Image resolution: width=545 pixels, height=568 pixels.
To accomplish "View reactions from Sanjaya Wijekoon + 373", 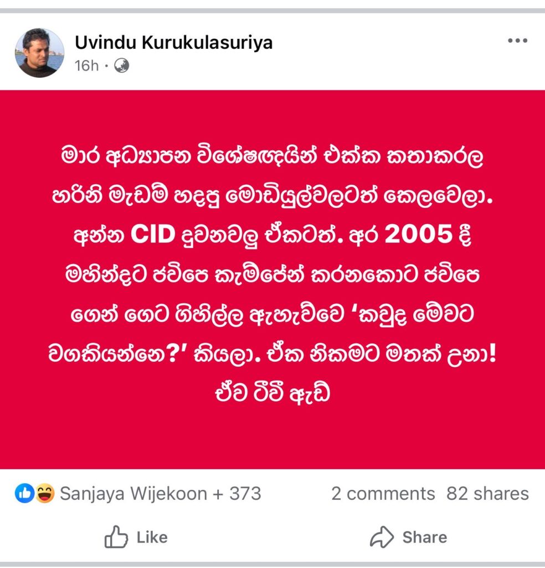I will pos(160,493).
